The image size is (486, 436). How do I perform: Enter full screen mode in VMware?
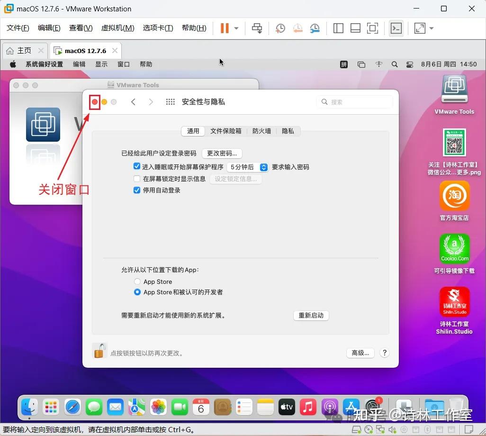(x=372, y=28)
